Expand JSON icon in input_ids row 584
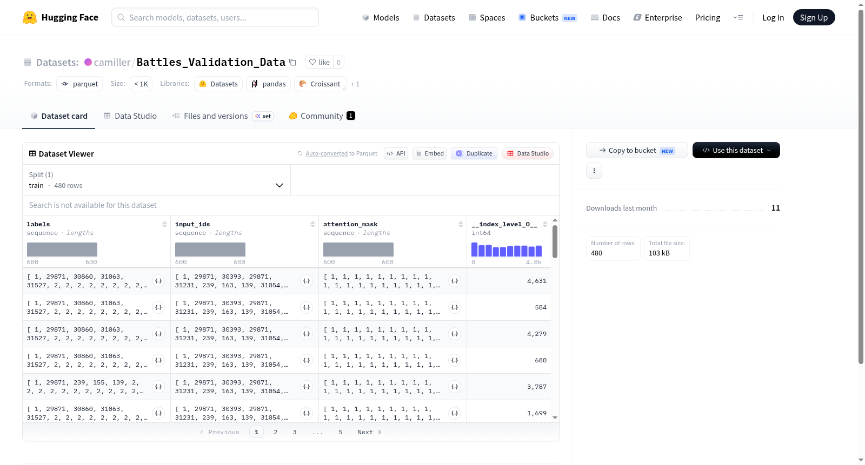The image size is (865, 465). point(307,307)
